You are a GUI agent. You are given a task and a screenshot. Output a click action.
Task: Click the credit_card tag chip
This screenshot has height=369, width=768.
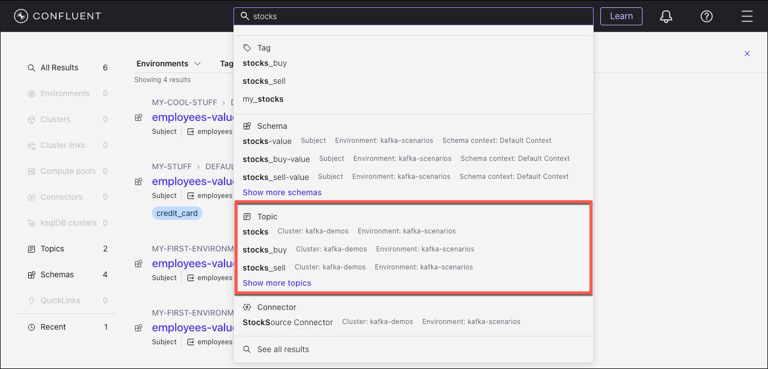click(177, 213)
